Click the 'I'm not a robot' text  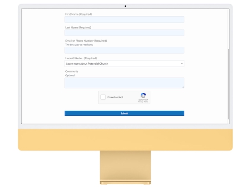point(115,97)
